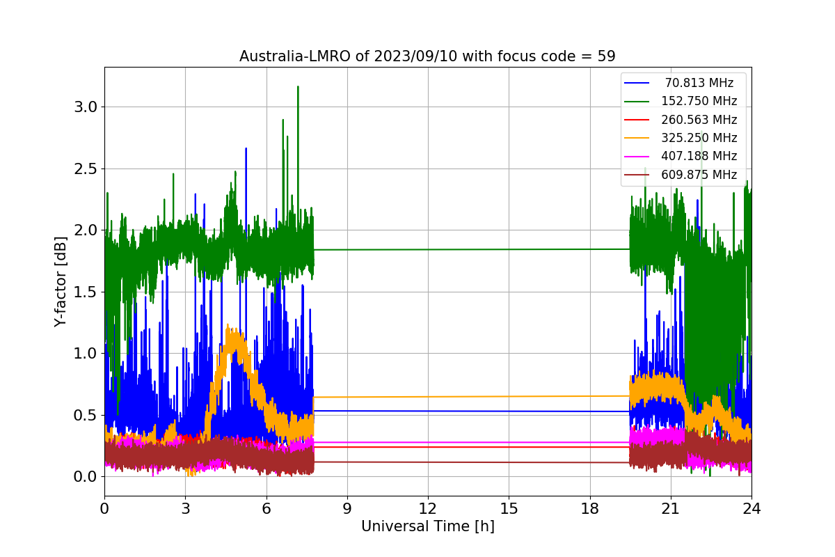Select the 325.250 MHz legend label
The height and width of the screenshot is (557, 835).
pos(699,138)
